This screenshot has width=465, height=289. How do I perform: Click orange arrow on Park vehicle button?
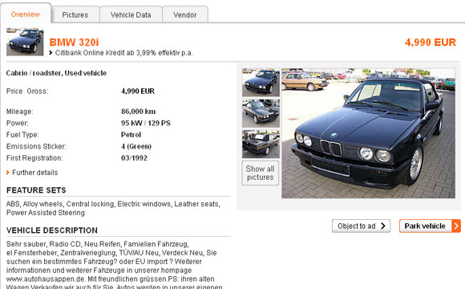tap(456, 226)
